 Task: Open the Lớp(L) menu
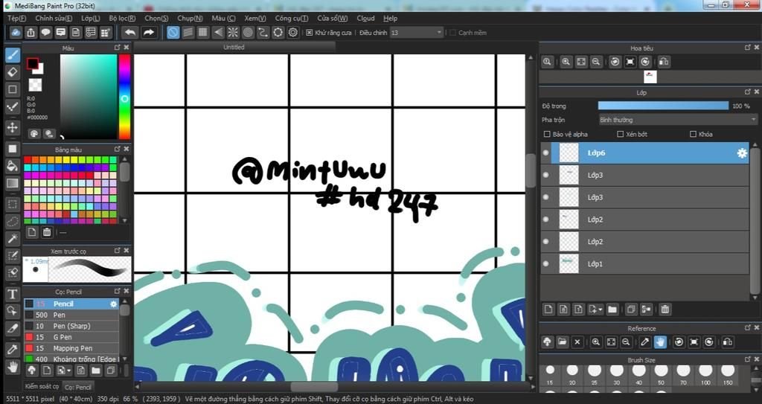click(90, 18)
